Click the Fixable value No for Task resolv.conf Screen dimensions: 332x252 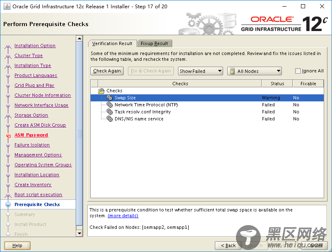coord(296,112)
